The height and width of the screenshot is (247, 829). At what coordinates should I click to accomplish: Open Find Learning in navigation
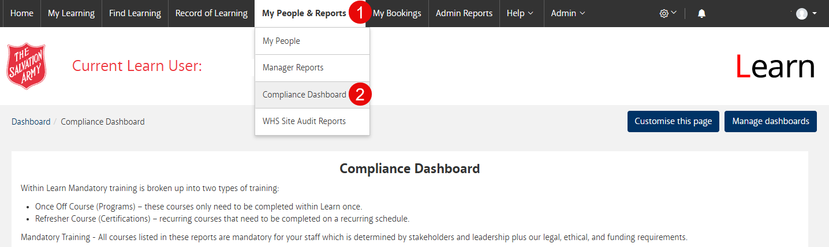point(135,13)
